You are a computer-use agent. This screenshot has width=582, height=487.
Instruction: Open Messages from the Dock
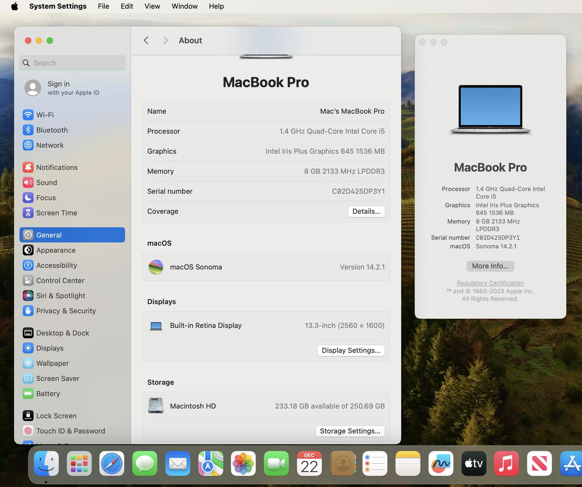(145, 464)
